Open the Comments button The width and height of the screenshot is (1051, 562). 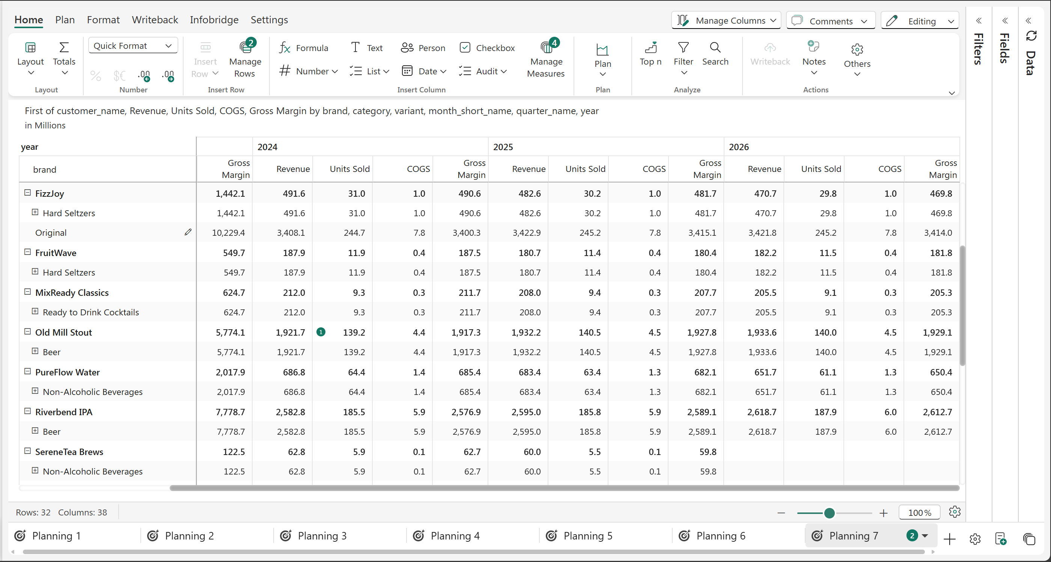pyautogui.click(x=831, y=21)
